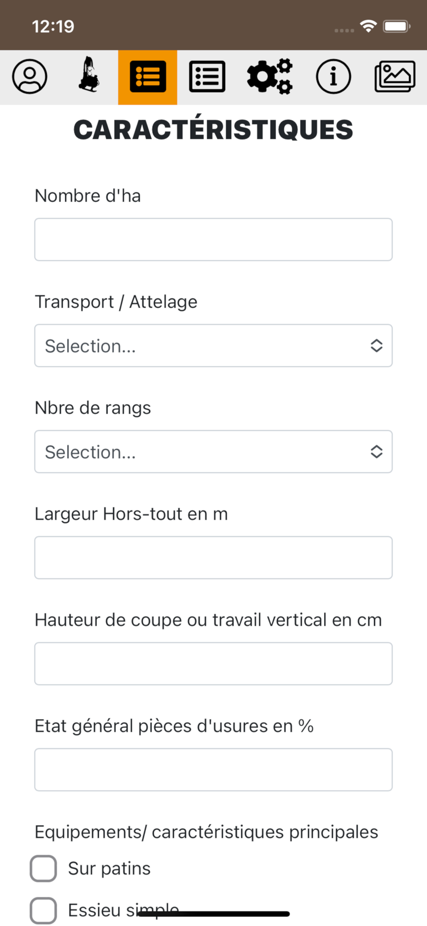Open the Transport / Attelage dropdown
The height and width of the screenshot is (926, 427).
(x=213, y=346)
